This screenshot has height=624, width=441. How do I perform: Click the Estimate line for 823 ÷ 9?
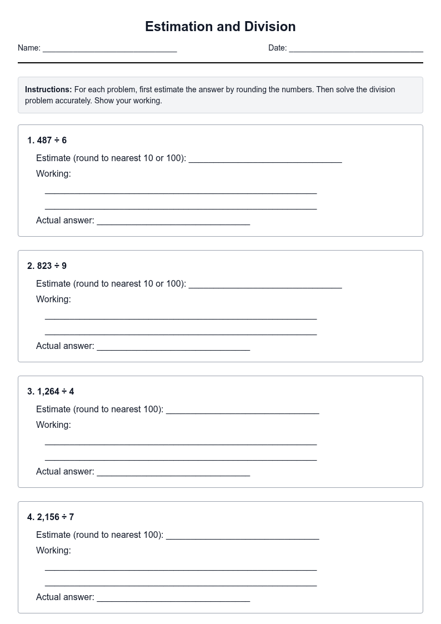click(265, 283)
